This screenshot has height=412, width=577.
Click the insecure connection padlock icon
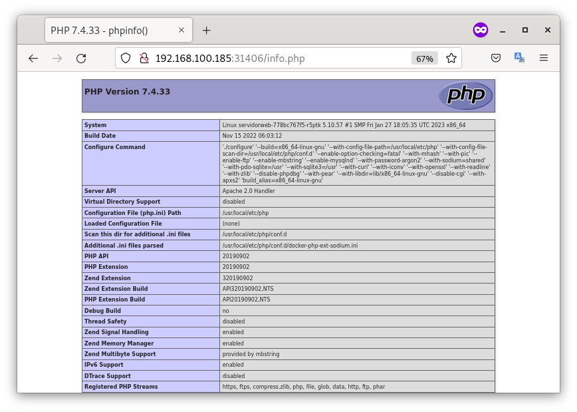(x=144, y=58)
